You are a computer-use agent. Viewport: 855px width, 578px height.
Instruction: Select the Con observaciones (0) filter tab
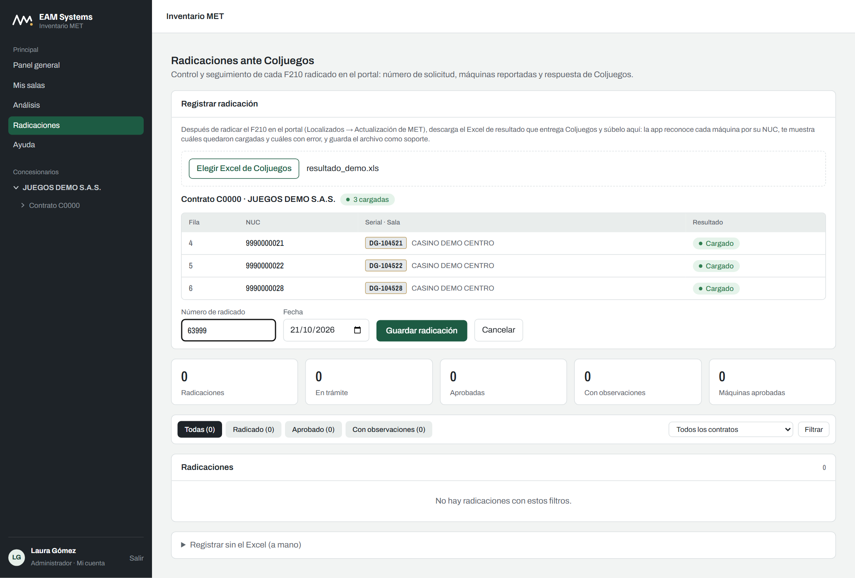point(389,430)
